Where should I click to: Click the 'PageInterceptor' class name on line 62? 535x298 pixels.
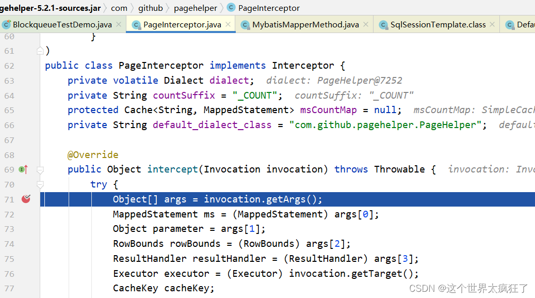(161, 65)
